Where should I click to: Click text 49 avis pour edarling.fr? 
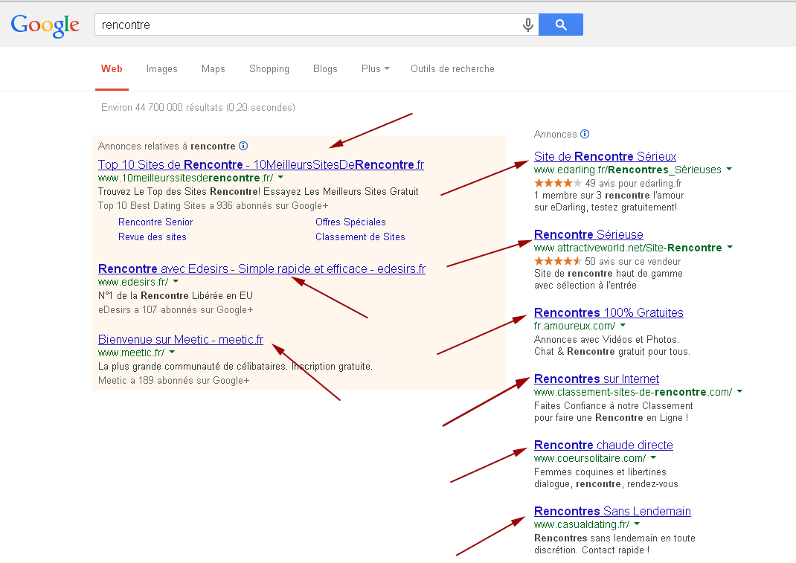[x=633, y=183]
